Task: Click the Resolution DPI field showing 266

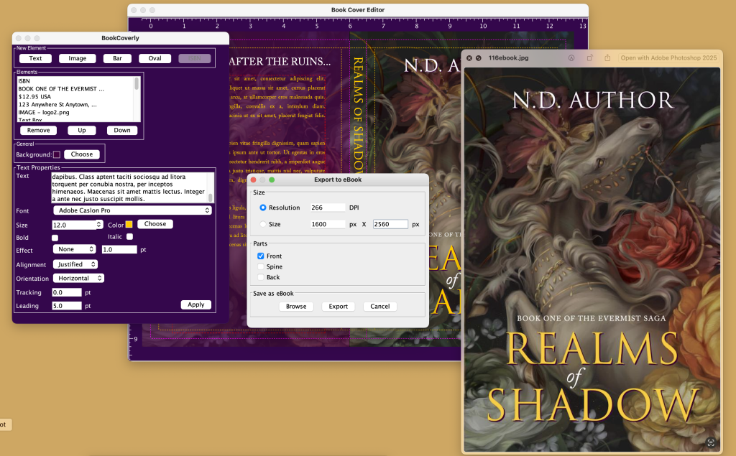Action: click(328, 208)
